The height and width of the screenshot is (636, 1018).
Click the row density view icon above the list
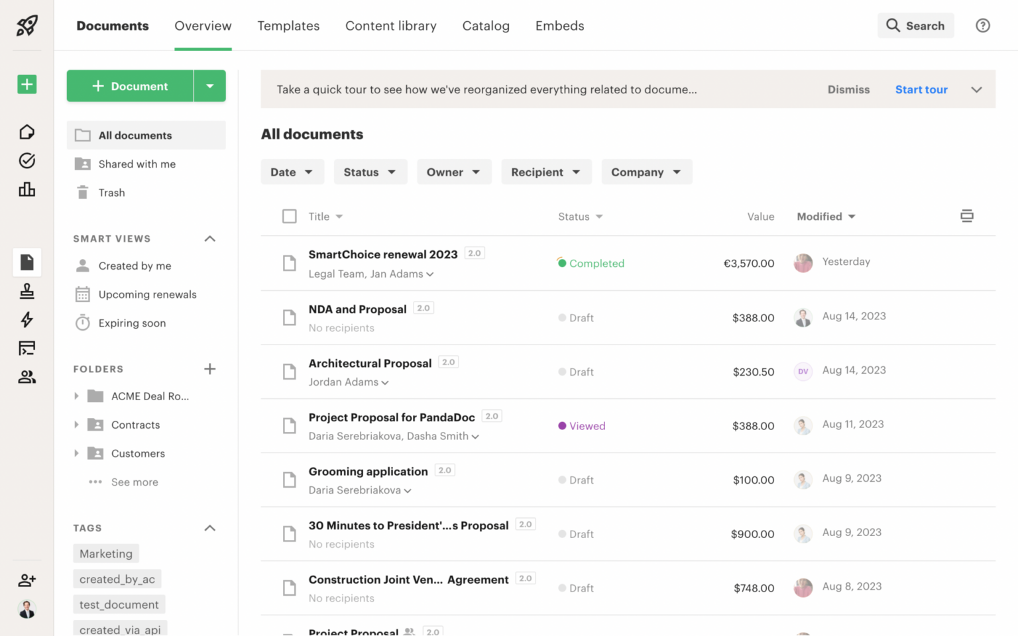[x=967, y=215]
